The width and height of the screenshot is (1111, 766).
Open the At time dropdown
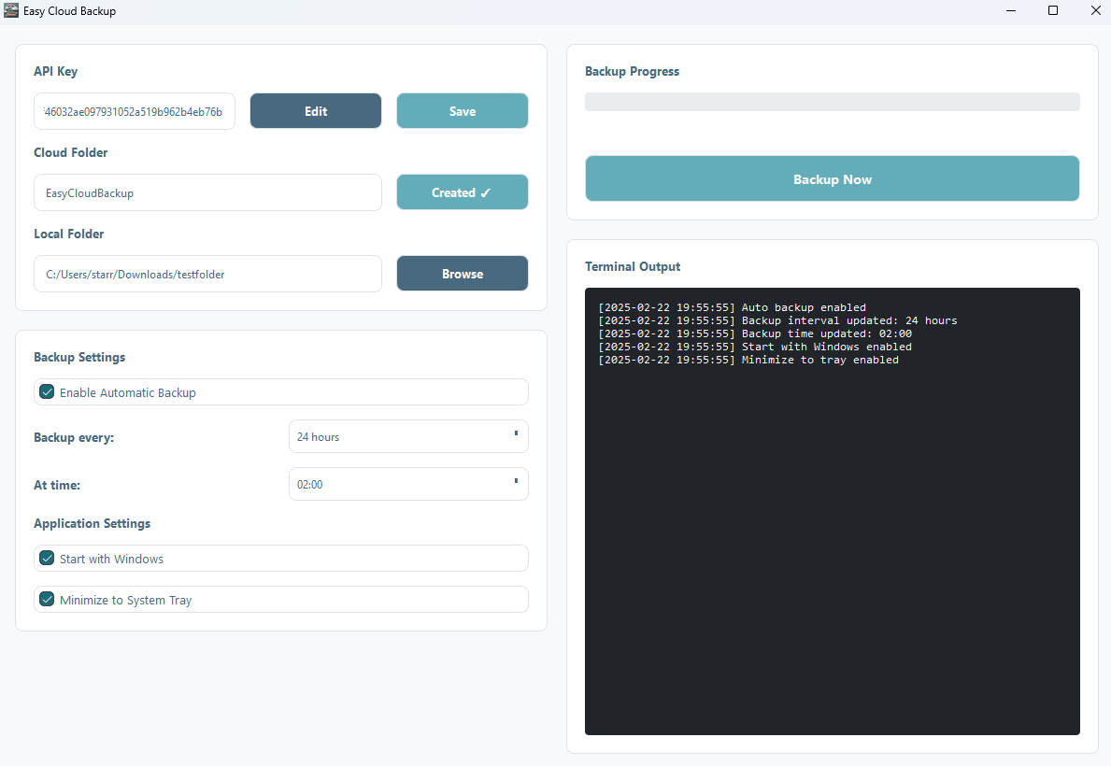(408, 484)
